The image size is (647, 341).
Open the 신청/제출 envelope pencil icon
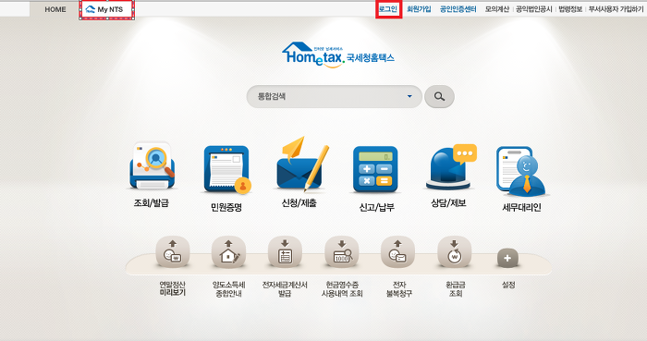click(302, 164)
